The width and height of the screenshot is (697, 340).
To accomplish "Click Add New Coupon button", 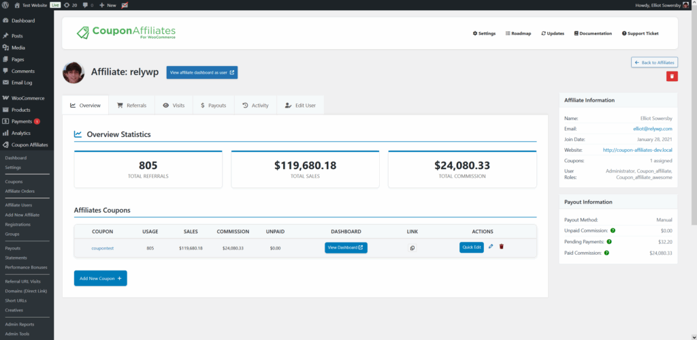I will click(x=101, y=278).
